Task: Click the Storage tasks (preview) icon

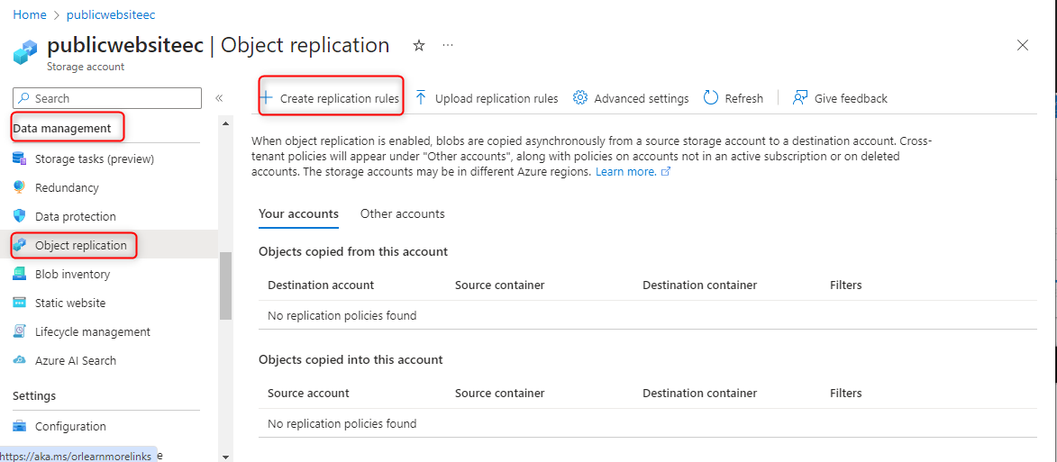Action: click(x=19, y=159)
